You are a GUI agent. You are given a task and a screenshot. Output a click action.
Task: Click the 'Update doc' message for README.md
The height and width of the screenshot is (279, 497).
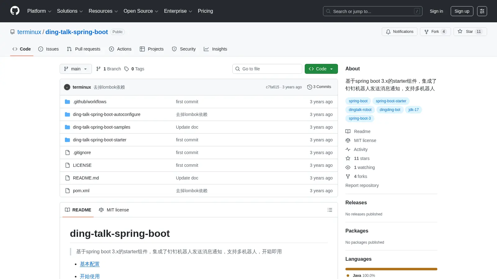click(187, 178)
